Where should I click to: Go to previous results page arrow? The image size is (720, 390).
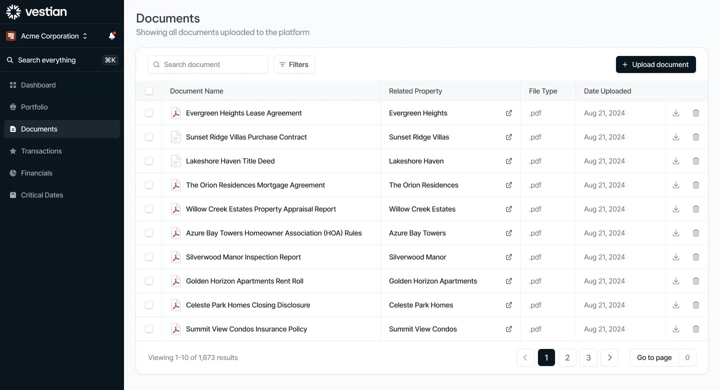click(x=525, y=357)
